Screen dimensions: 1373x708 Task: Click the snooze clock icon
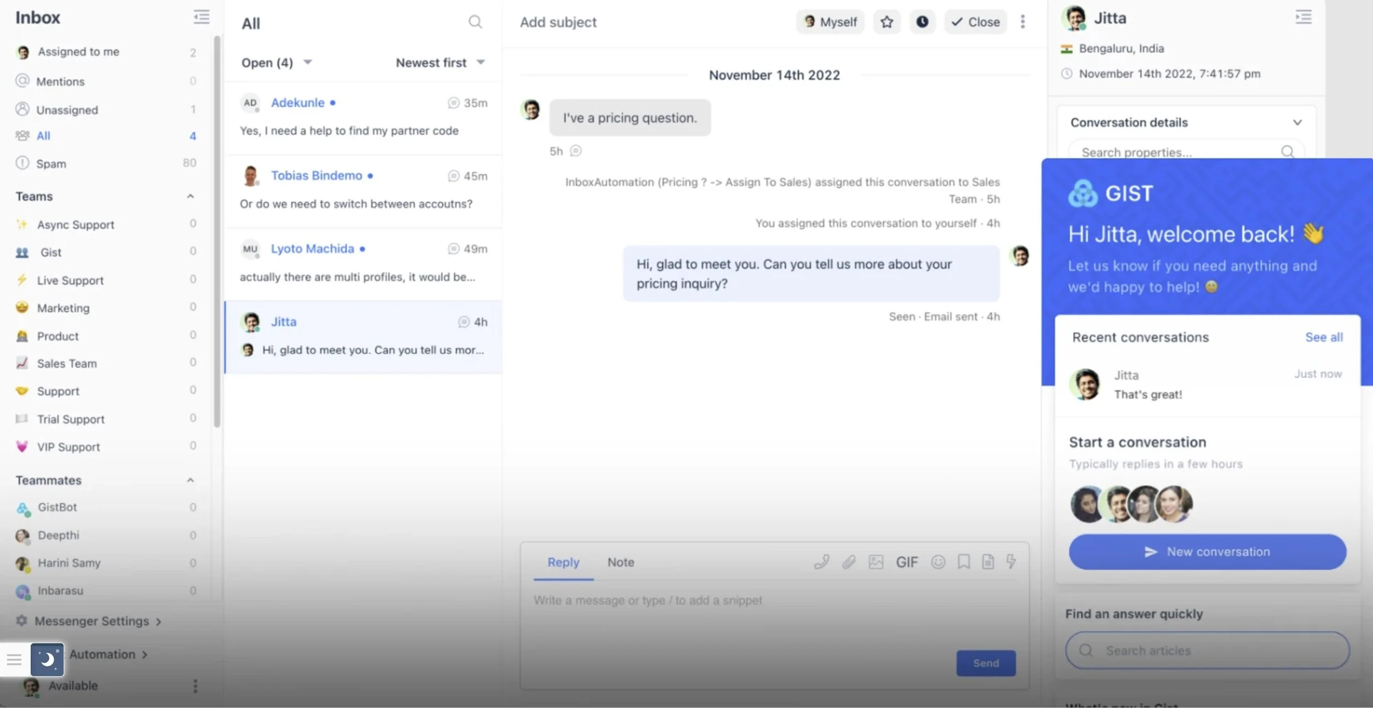click(x=922, y=22)
